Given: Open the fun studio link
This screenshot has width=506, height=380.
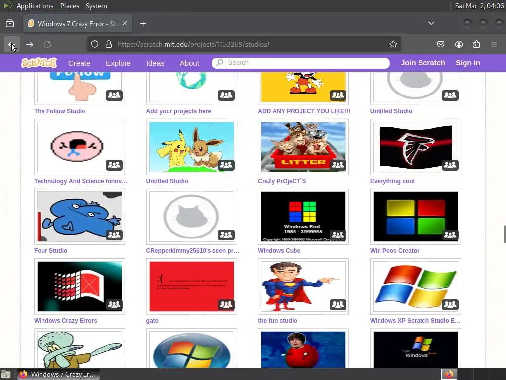Looking at the screenshot, I should (x=278, y=321).
